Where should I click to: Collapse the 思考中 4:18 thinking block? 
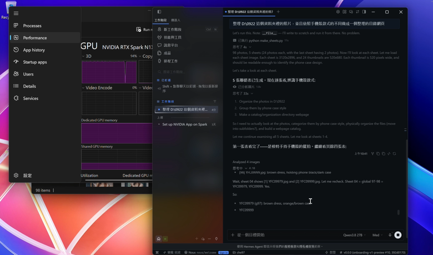coord(244,168)
